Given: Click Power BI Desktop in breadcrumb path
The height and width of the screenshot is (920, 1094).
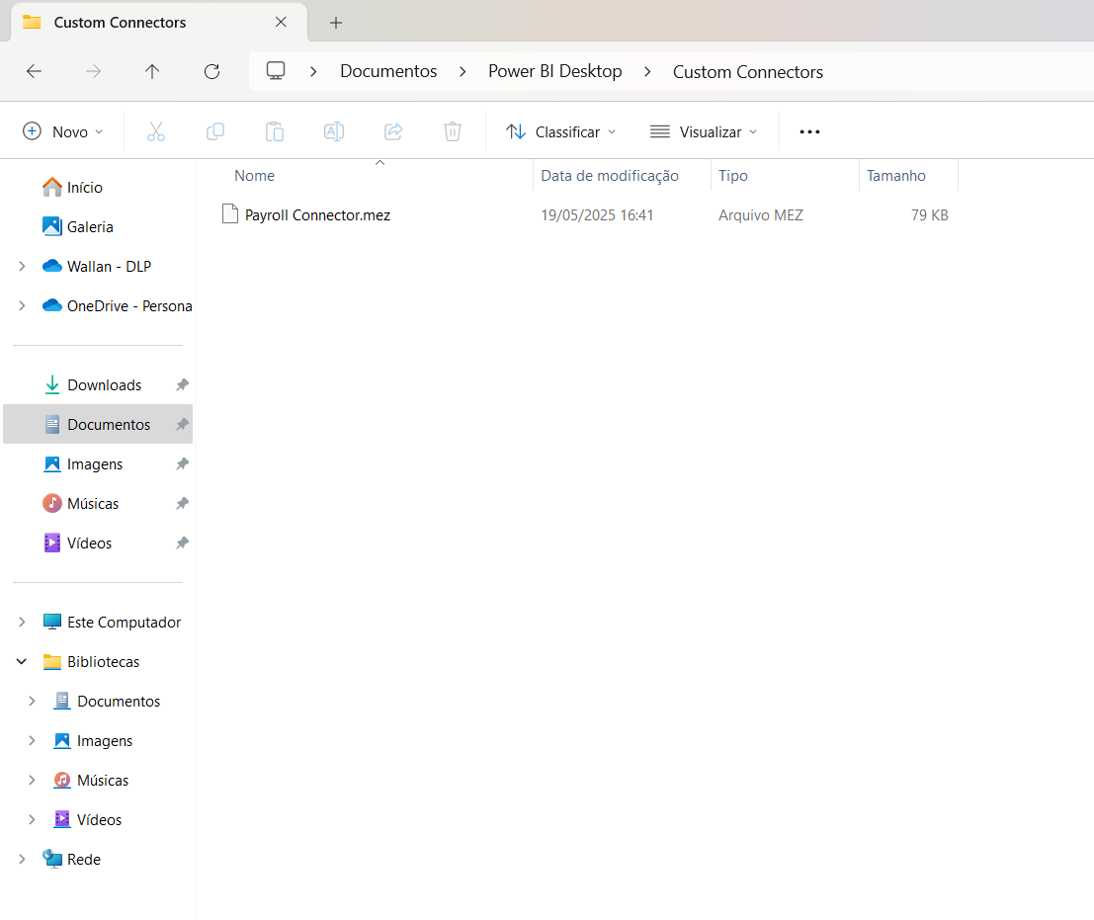Looking at the screenshot, I should pos(555,71).
